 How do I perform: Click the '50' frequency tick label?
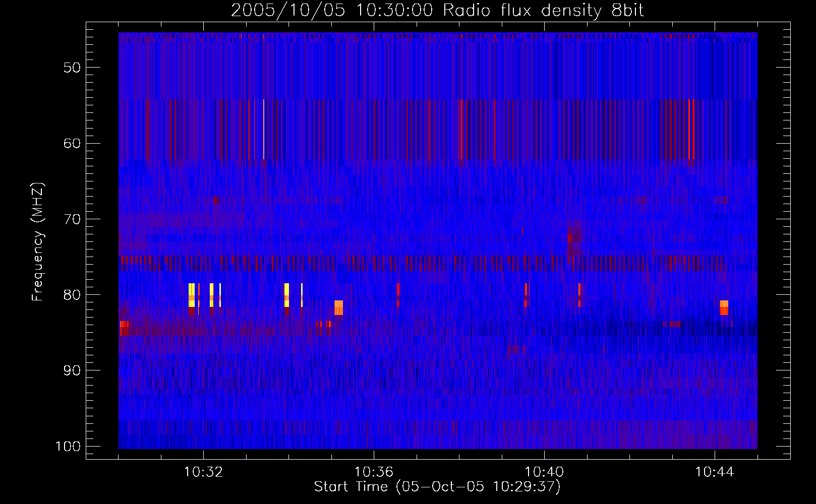point(72,68)
